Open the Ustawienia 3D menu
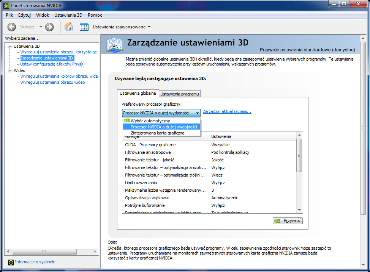 (68, 15)
